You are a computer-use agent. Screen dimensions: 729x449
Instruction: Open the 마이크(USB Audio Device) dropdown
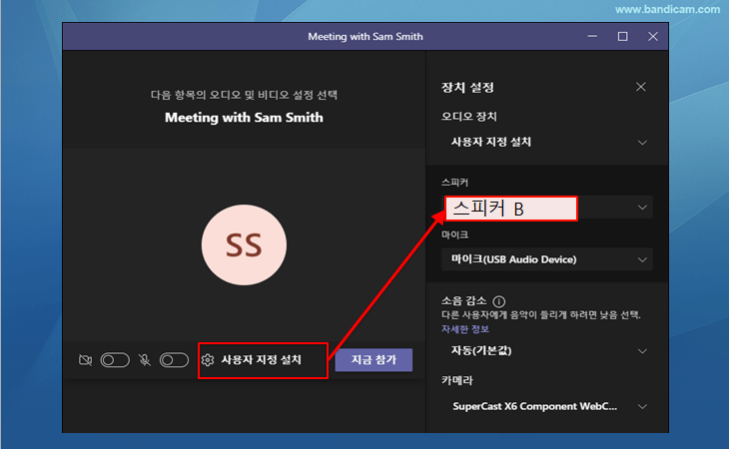point(547,259)
